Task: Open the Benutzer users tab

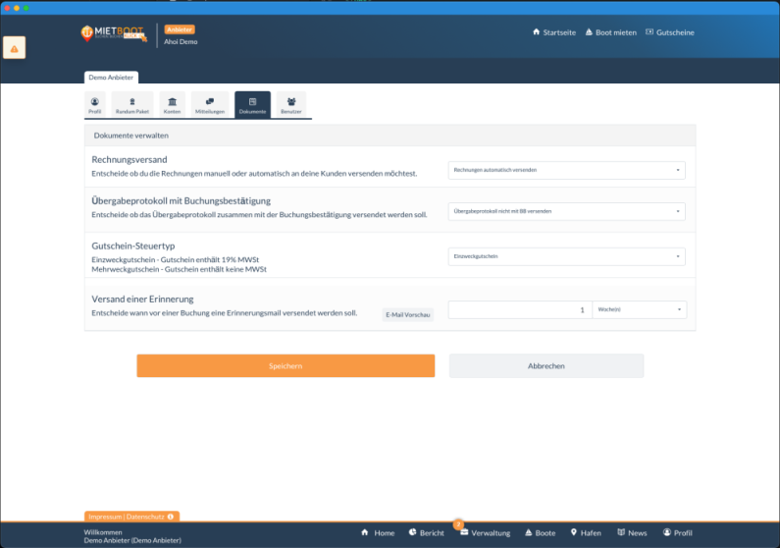Action: click(x=291, y=104)
